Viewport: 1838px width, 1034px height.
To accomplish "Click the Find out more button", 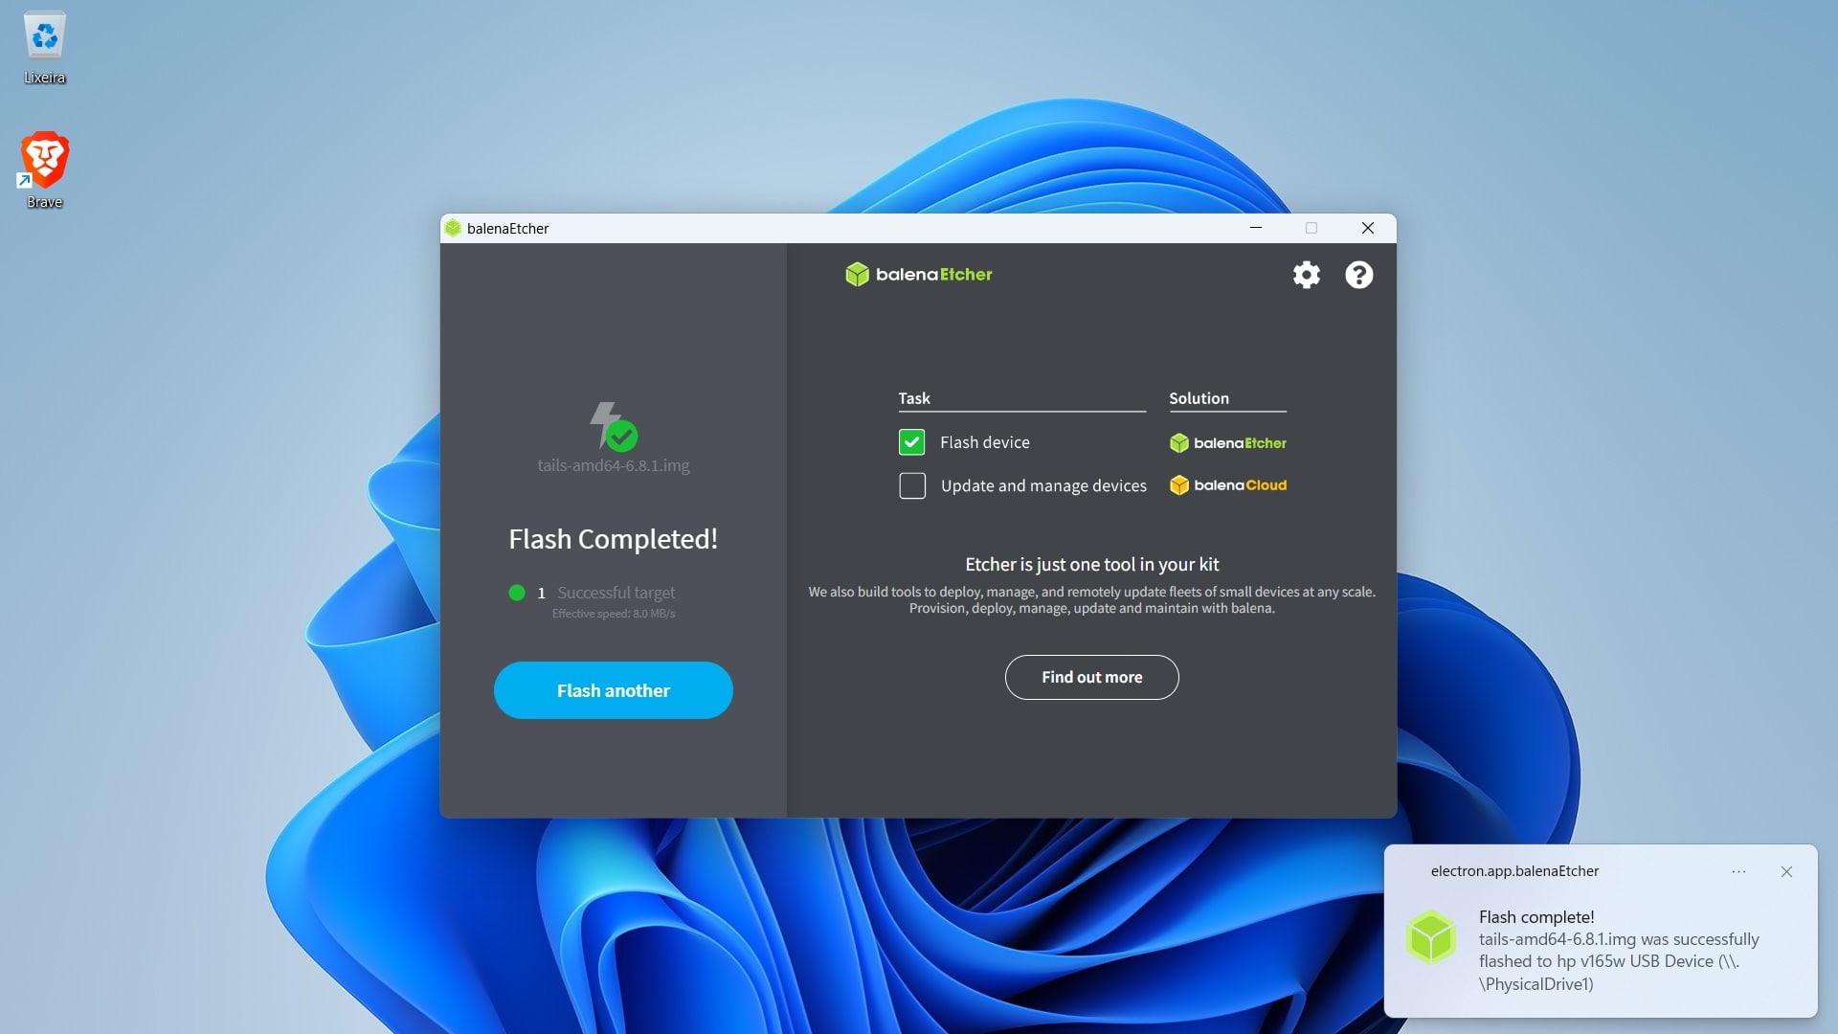I will (x=1090, y=677).
